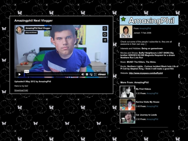
Task: Click 'More From: AmazingPhil' heading
Action: (x=134, y=83)
